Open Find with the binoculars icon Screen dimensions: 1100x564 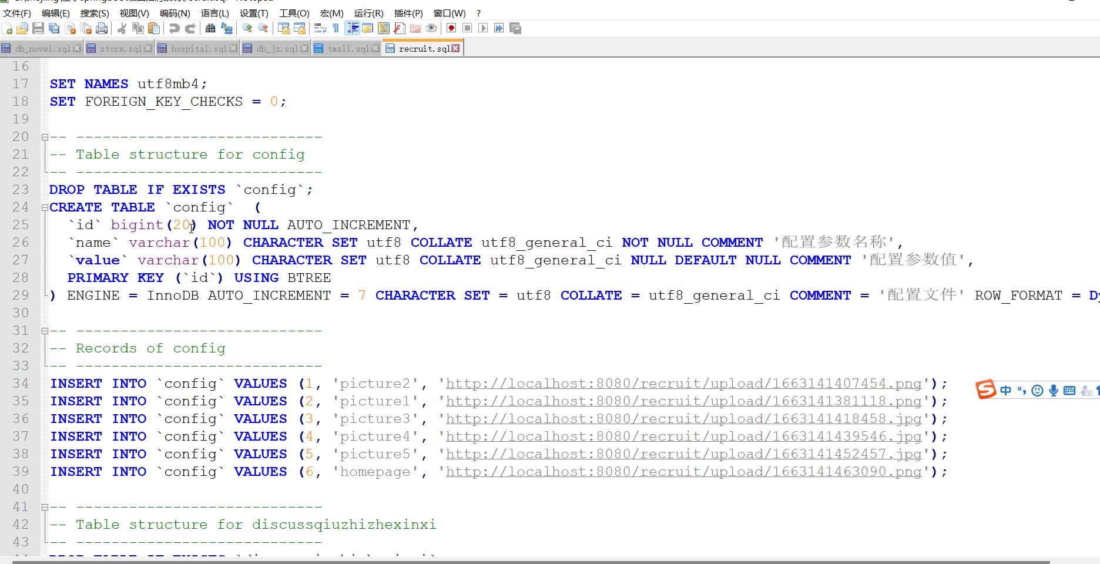(210, 28)
